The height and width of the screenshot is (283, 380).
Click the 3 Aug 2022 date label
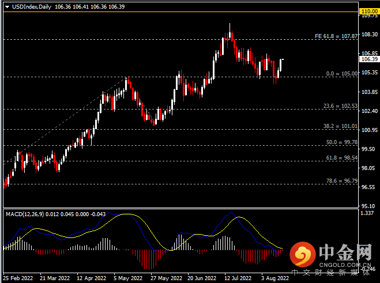click(x=275, y=278)
